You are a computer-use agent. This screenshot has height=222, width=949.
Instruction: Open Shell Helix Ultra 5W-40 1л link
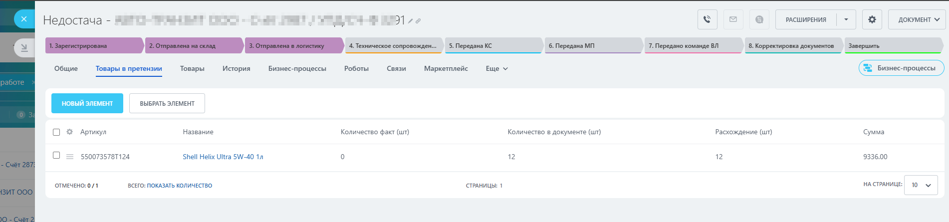tap(223, 157)
